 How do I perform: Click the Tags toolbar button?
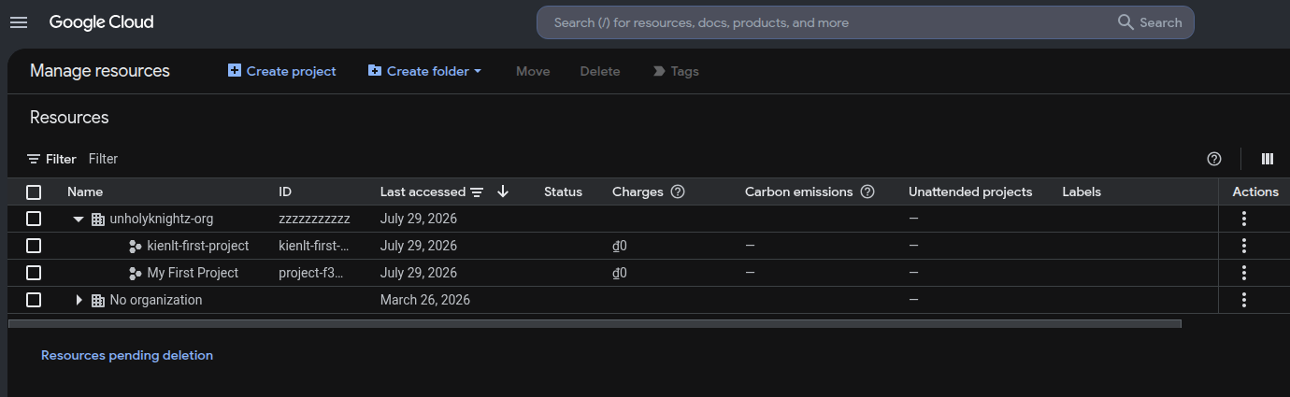[675, 71]
